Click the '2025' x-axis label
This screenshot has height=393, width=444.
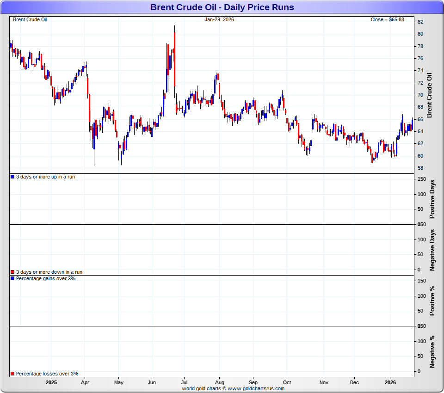51,382
